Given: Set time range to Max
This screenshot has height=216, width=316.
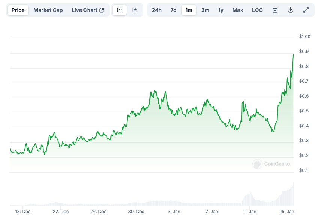Looking at the screenshot, I should pos(238,10).
